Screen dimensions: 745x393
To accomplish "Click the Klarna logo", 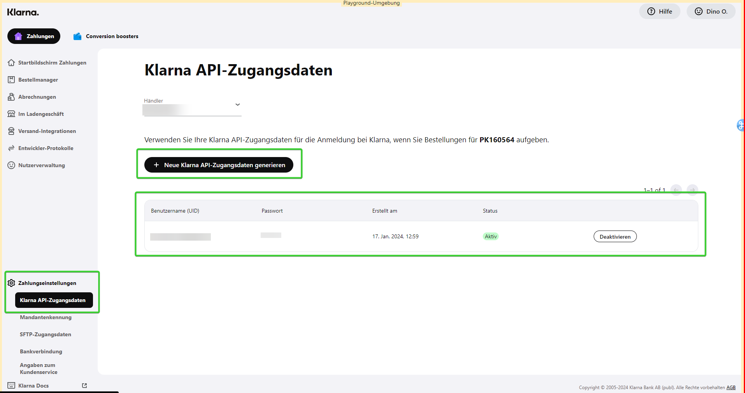I will (23, 12).
